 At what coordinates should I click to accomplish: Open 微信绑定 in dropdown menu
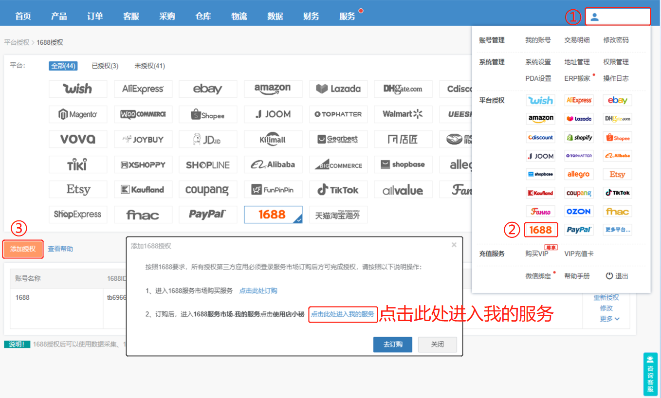538,276
